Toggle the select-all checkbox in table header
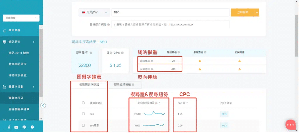Viewport: 299px width, 133px height. point(84,103)
